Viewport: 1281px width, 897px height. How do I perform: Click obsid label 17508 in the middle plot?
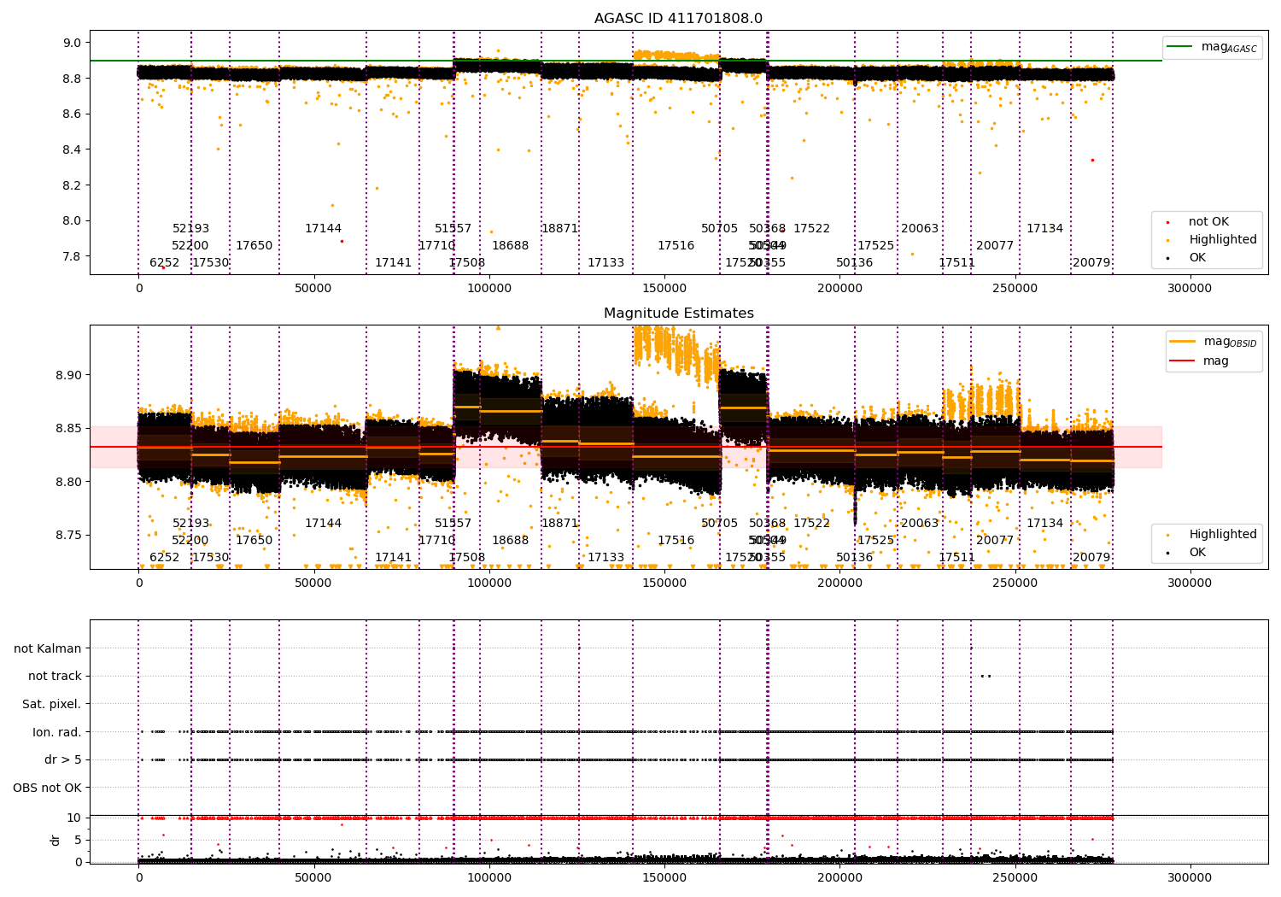tap(466, 558)
